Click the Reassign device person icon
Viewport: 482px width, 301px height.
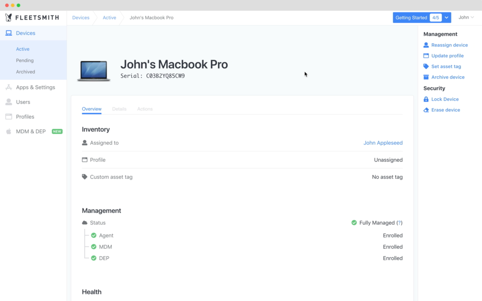(426, 45)
